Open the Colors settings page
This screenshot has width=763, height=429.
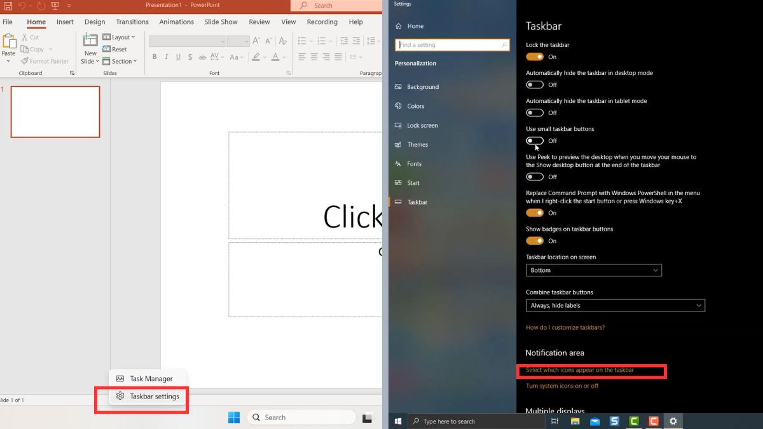coord(409,106)
